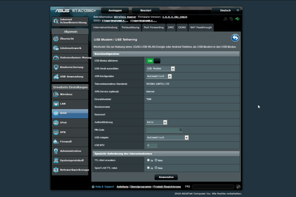Click the copy-pages status icon in header
The height and width of the screenshot is (197, 296).
(x=231, y=19)
